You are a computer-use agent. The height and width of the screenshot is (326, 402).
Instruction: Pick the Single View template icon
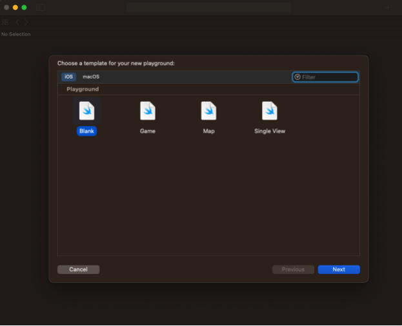[270, 111]
